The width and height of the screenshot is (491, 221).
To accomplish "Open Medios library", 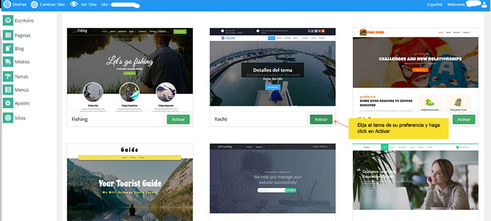I will coord(22,62).
